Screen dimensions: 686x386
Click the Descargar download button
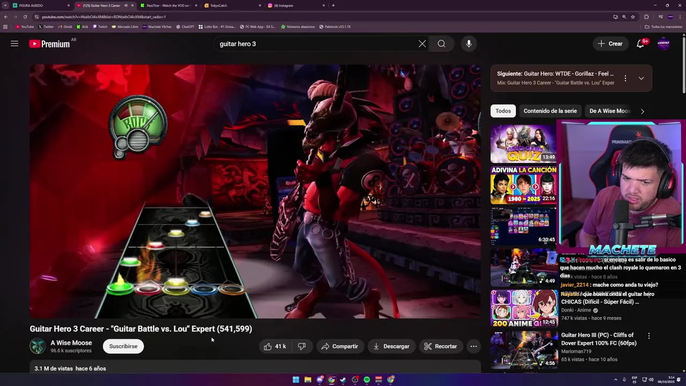[x=391, y=346]
